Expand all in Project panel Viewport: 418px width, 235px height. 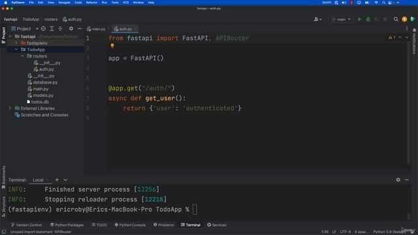[52, 29]
